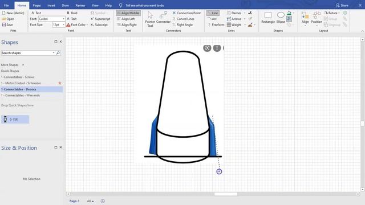Click the image lens icon on canvas
The height and width of the screenshot is (205, 365).
pos(207,48)
